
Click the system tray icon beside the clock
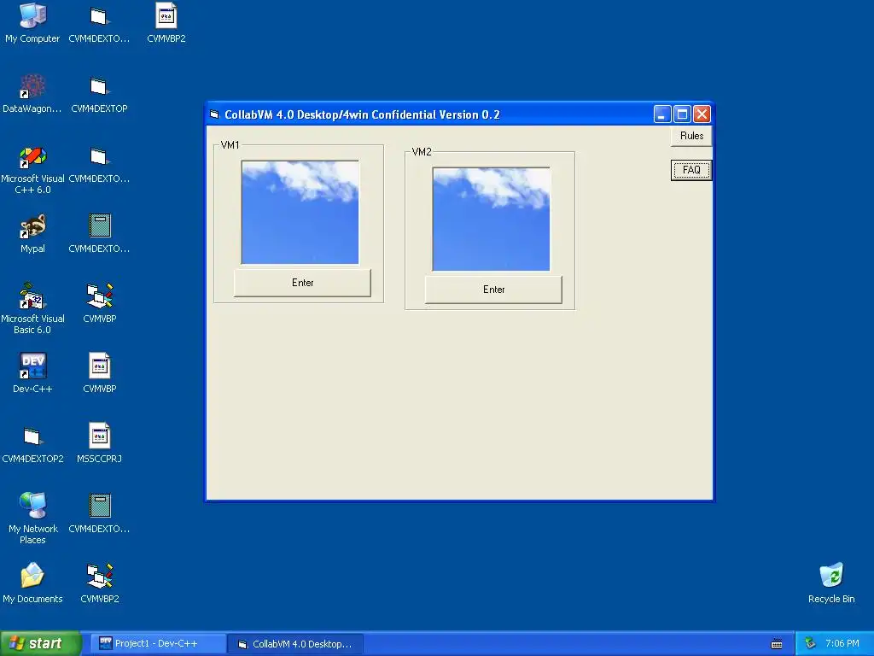[811, 644]
